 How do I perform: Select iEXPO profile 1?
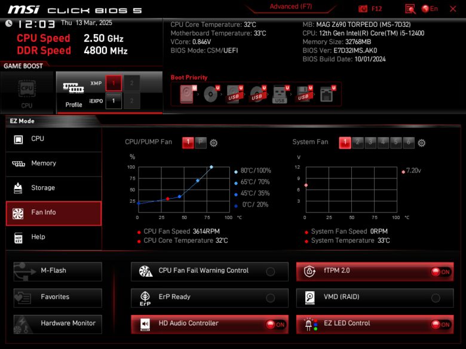click(x=114, y=101)
